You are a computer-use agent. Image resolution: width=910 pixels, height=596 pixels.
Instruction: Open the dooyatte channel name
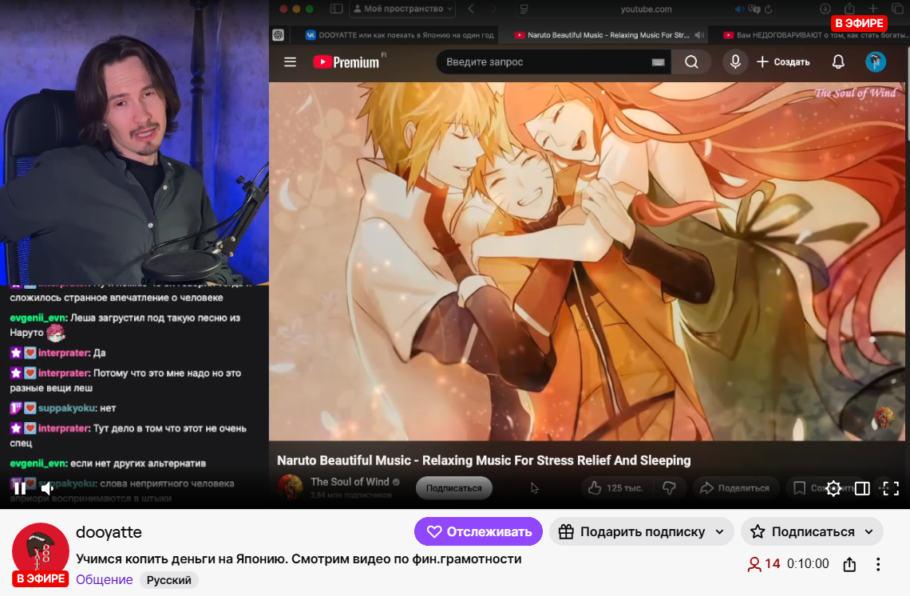[x=109, y=532]
